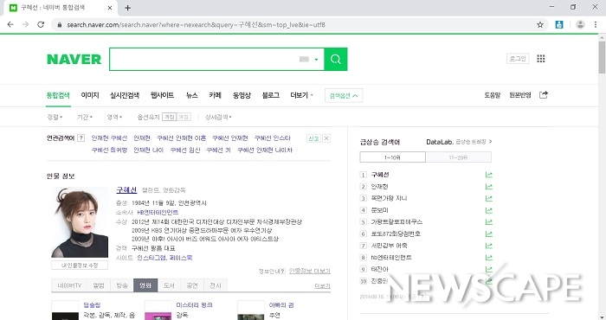The image size is (606, 320).
Task: Click the browser back arrow
Action: click(10, 24)
